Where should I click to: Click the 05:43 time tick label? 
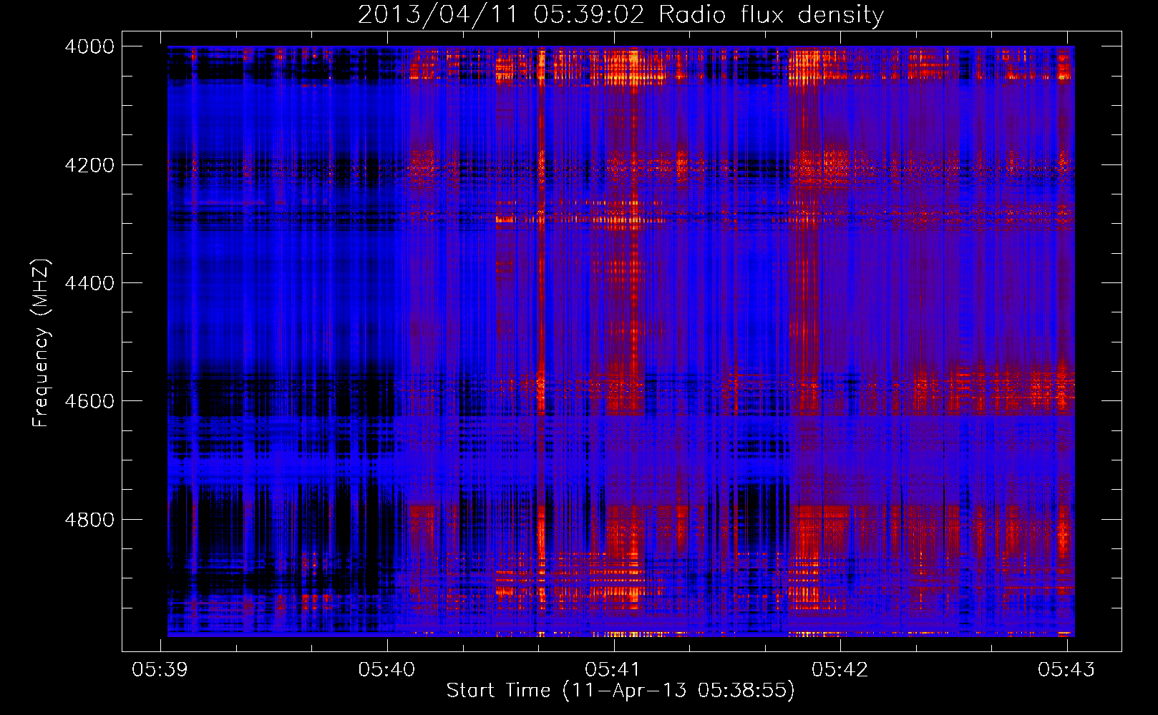(x=1066, y=669)
